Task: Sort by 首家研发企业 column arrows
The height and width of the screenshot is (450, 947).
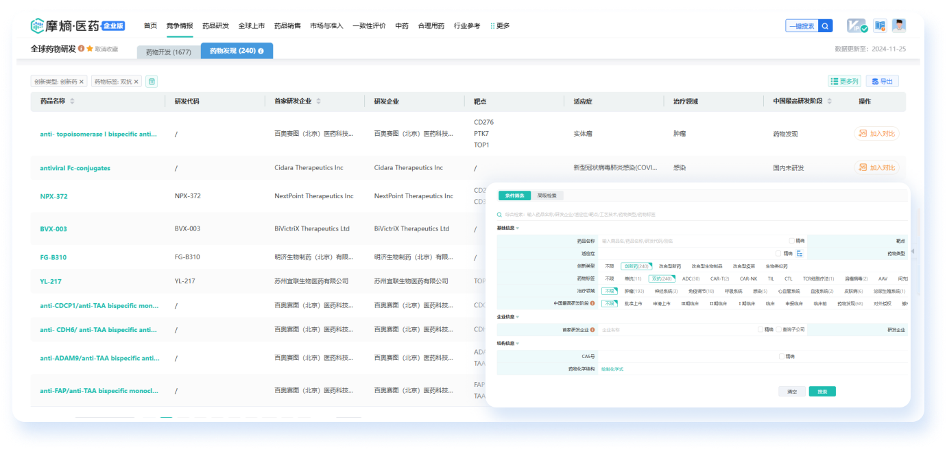Action: pyautogui.click(x=318, y=102)
